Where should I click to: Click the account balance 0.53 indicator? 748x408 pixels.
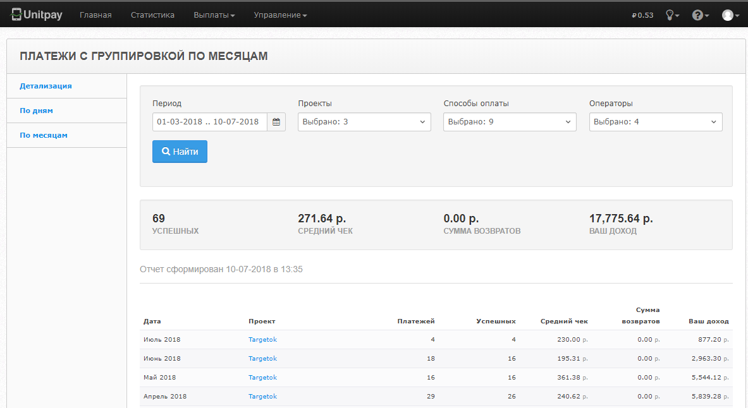click(642, 15)
